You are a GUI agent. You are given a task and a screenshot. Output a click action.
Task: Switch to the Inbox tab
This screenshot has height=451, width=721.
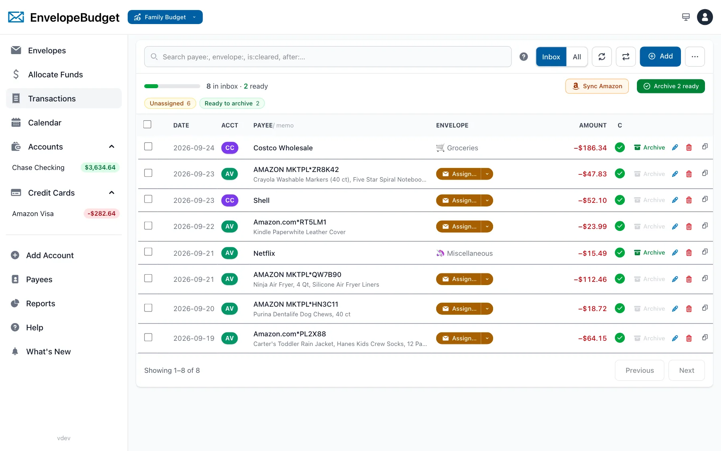coord(551,57)
